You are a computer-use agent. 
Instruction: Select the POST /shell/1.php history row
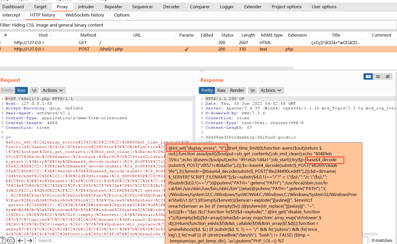click(198, 49)
